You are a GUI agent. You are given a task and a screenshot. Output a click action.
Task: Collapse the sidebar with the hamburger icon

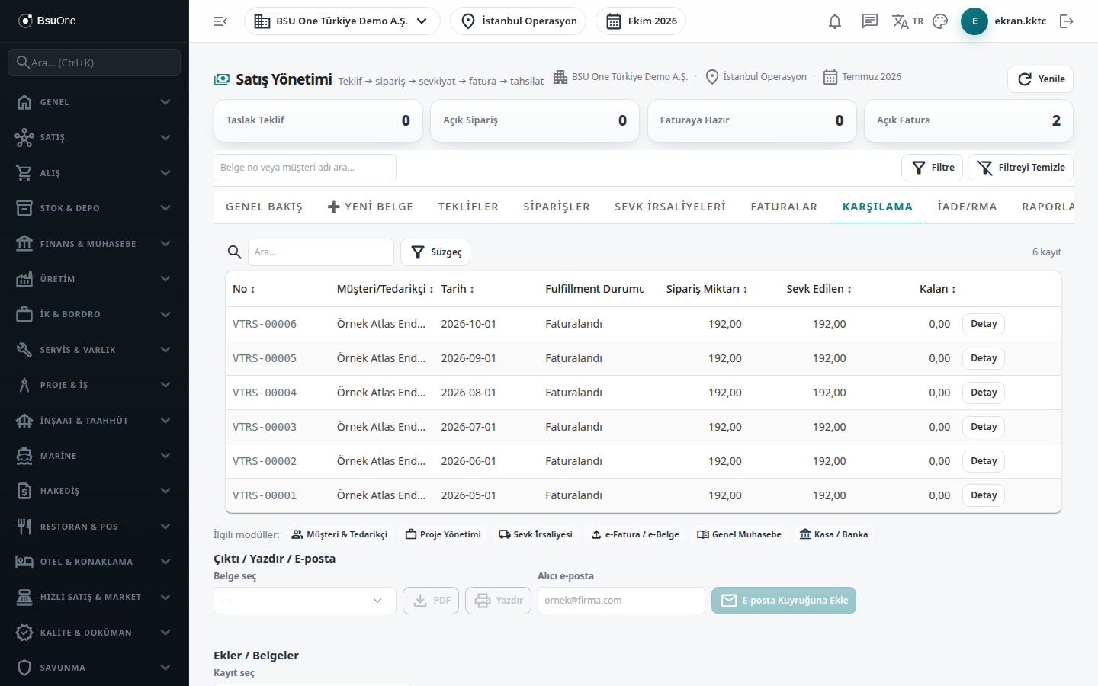(220, 21)
